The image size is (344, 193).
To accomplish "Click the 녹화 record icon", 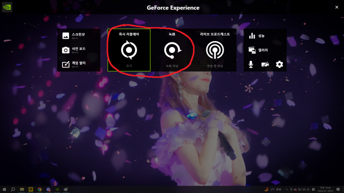I will pos(172,50).
